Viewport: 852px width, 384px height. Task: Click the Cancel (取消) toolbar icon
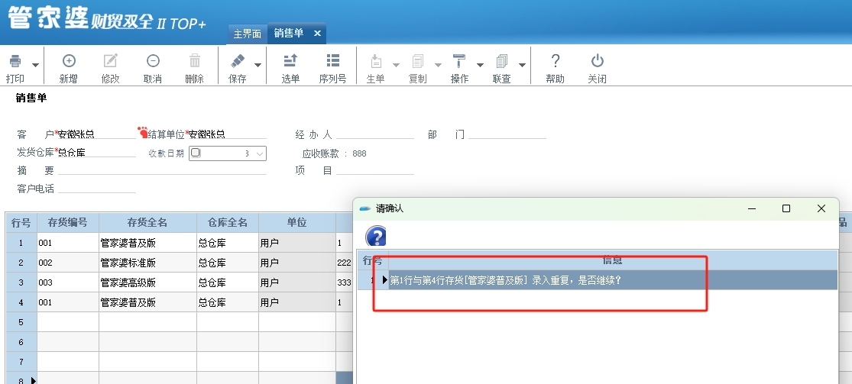click(153, 61)
